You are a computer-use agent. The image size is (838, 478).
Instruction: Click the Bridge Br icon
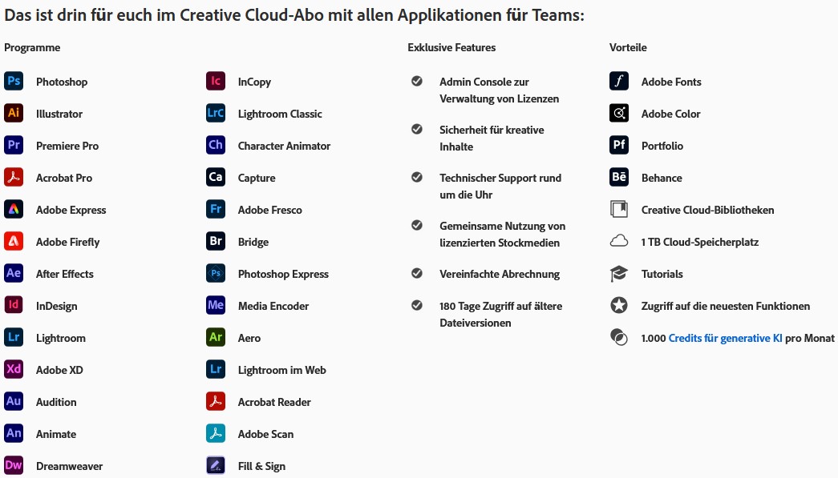click(216, 241)
